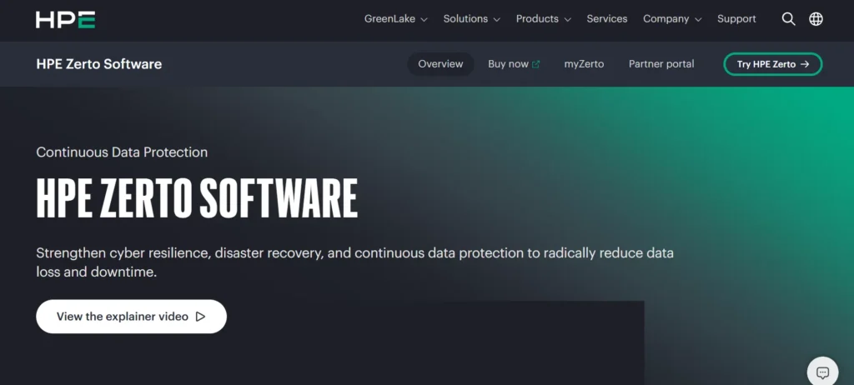Click the HPE Zerto Software subnav title
Screen dimensions: 854x385
99,64
